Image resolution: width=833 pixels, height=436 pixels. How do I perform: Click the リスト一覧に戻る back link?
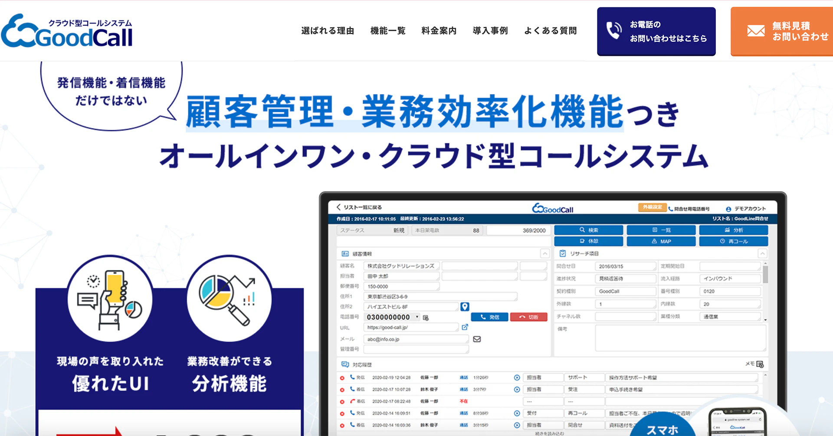[x=363, y=207]
